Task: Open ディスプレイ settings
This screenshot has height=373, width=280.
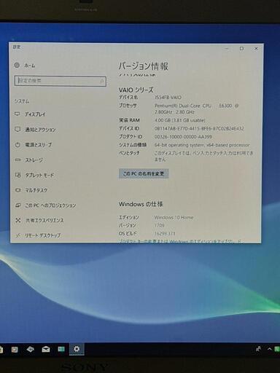Action: pyautogui.click(x=35, y=114)
